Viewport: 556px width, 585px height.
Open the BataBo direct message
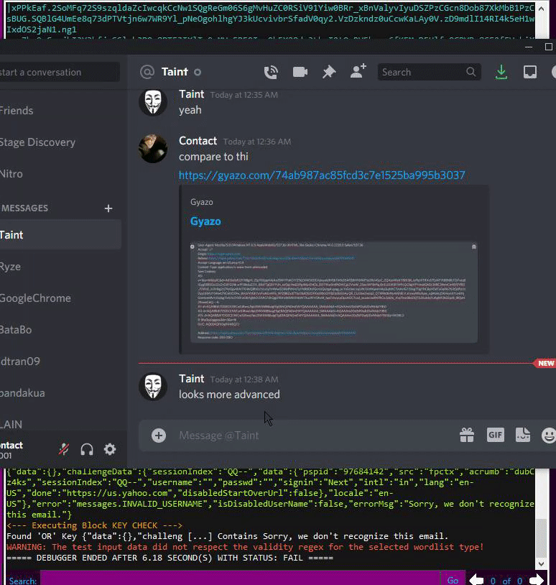tap(60, 330)
